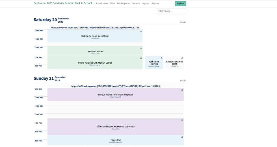Click bell icon on Offers and Needs Market
This screenshot has height=147, width=277.
(182, 120)
